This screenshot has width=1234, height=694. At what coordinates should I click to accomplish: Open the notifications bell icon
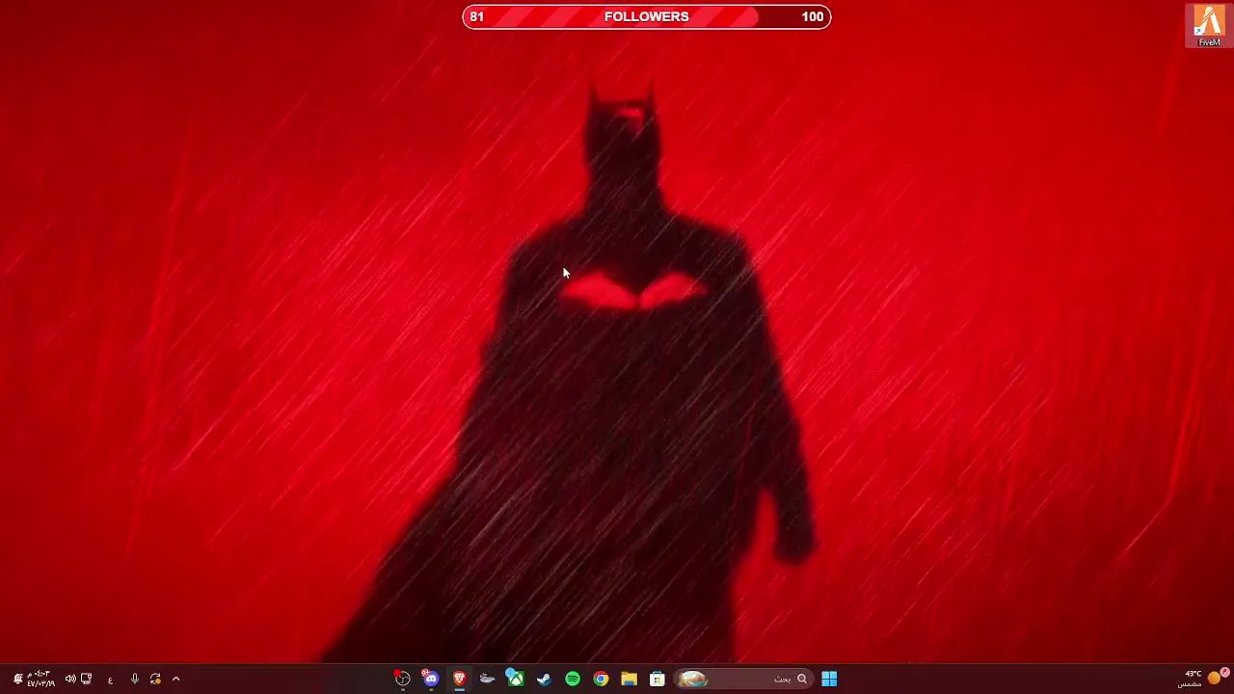(17, 679)
